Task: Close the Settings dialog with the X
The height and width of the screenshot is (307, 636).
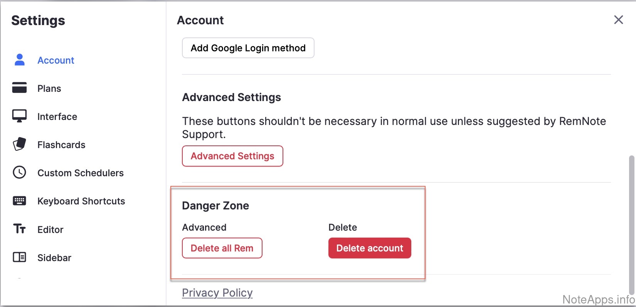Action: point(619,20)
